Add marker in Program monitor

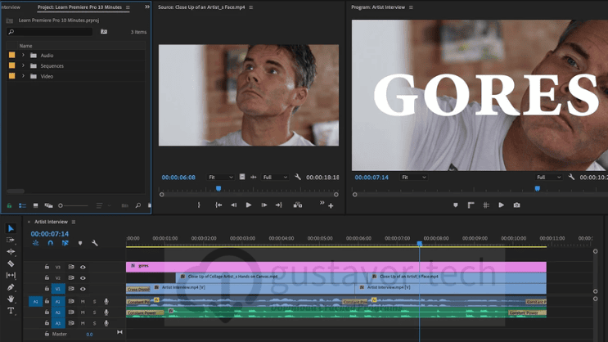[456, 205]
